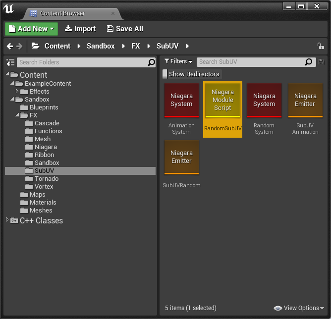
Task: Open the arrow dropdown after FX breadcrumb
Action: coord(149,46)
